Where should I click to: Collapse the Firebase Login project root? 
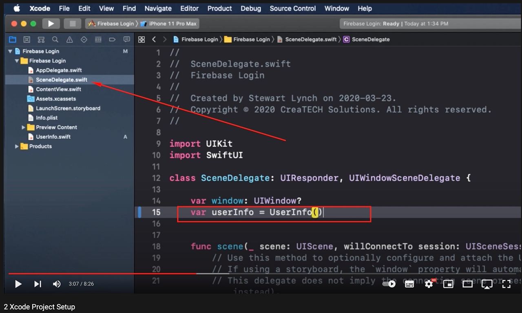(x=10, y=51)
